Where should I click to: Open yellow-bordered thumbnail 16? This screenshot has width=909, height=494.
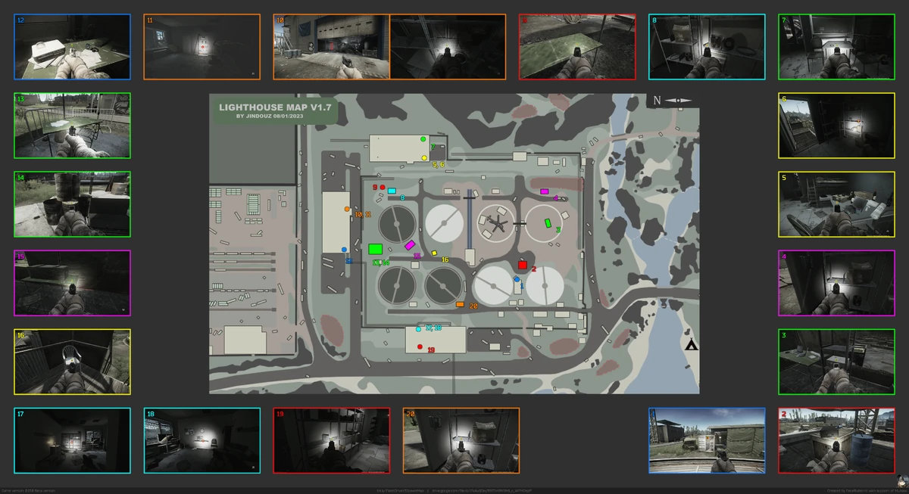click(72, 362)
